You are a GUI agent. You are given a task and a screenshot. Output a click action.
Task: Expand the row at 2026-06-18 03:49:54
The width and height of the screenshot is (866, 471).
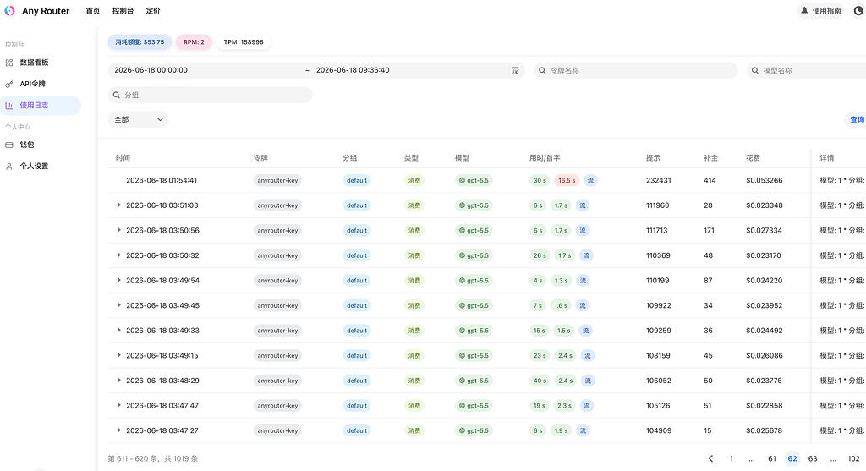(118, 280)
